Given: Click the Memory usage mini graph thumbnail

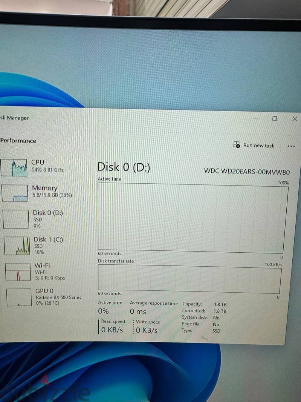Looking at the screenshot, I should (x=15, y=193).
